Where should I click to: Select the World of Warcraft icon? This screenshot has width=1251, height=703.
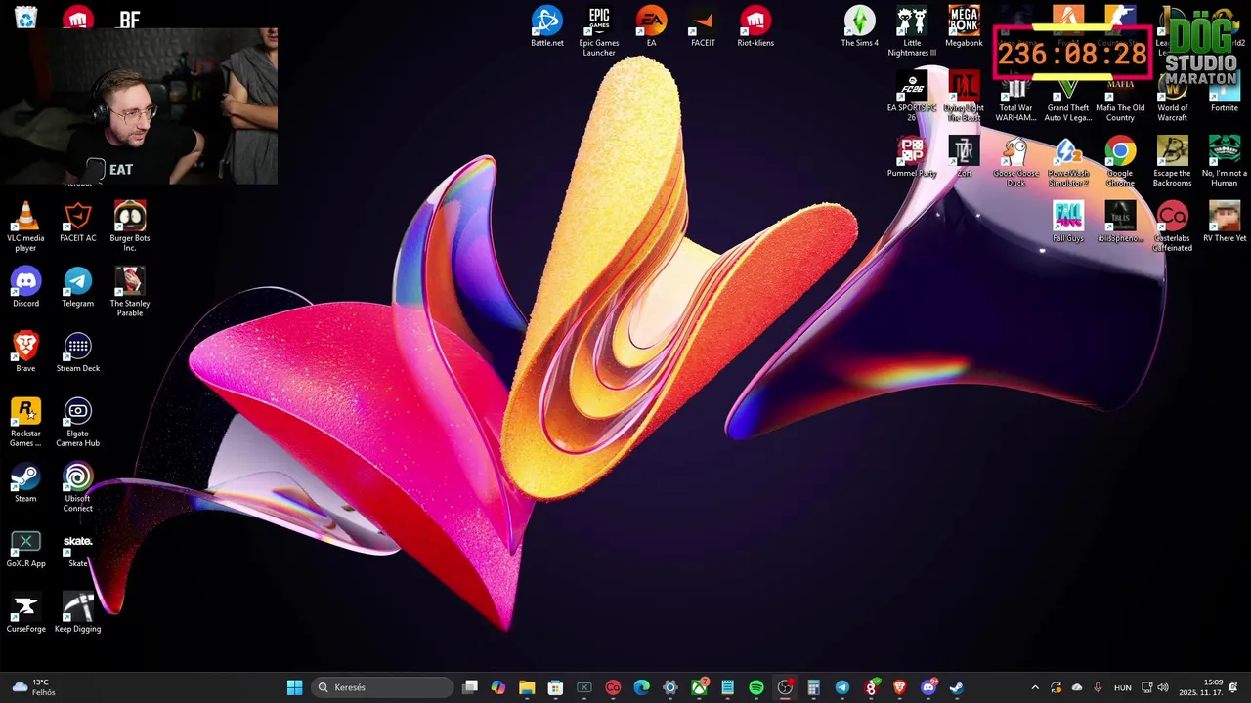[x=1172, y=97]
